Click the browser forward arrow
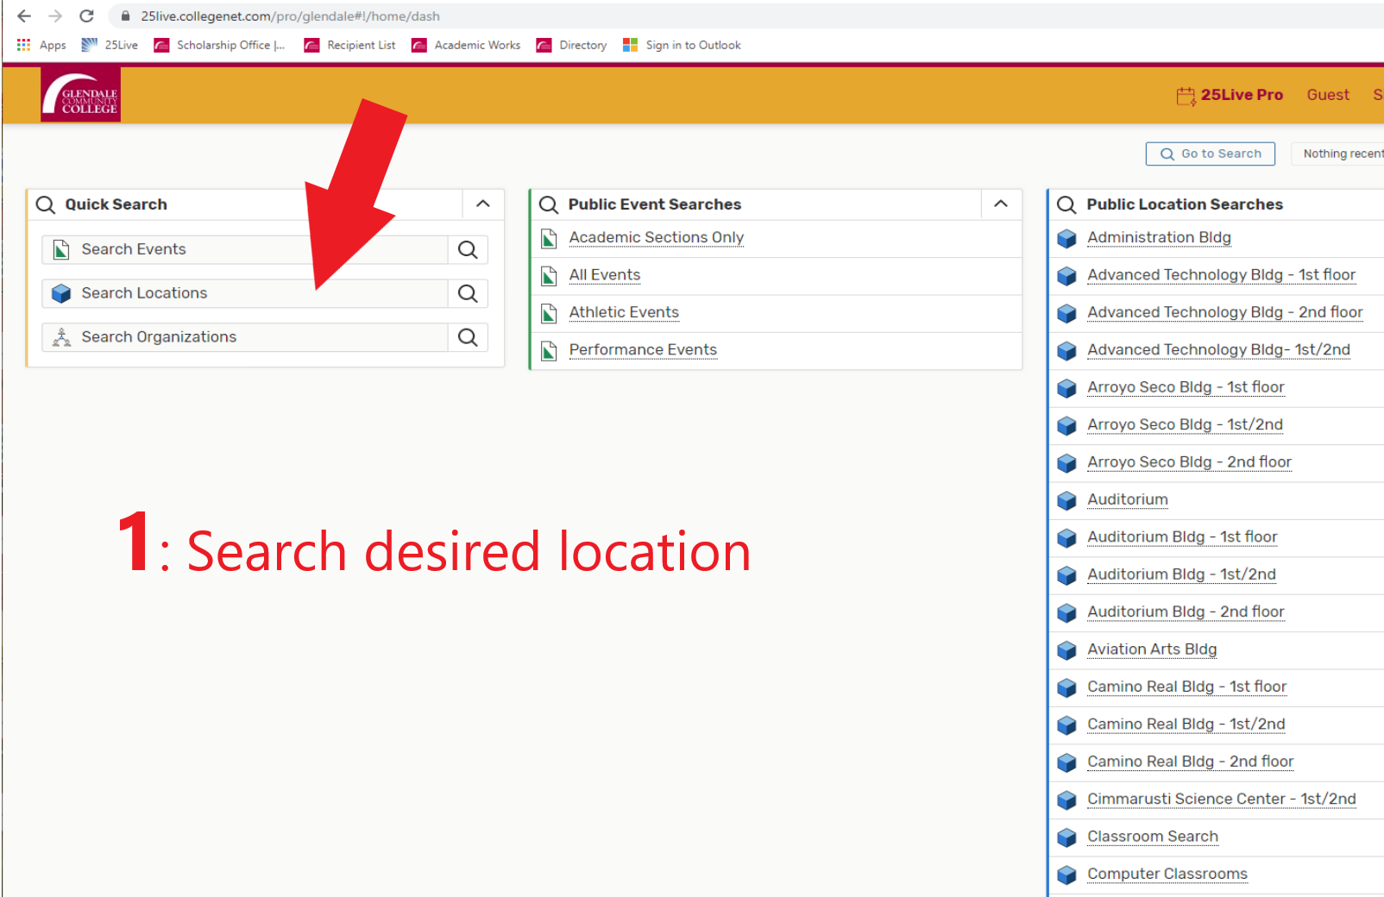Screen dimensions: 1384x897 click(x=55, y=16)
